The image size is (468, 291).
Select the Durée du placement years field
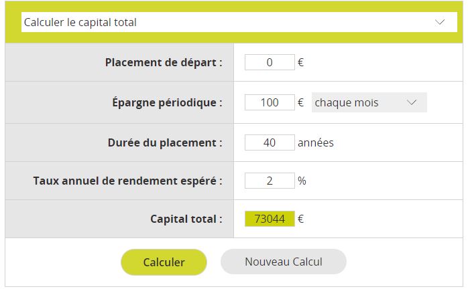[x=270, y=142]
